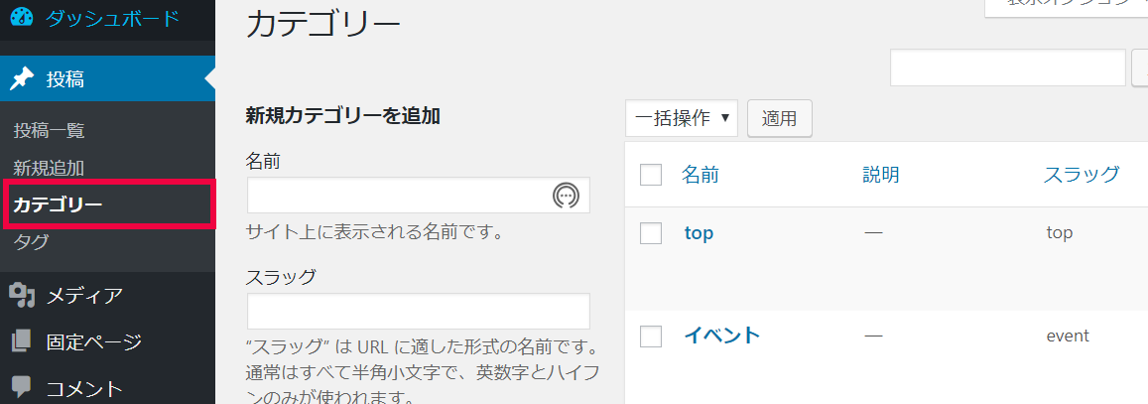Viewport: 1148px width, 404px height.
Task: Sort categories by 名前 column header
Action: coord(700,175)
